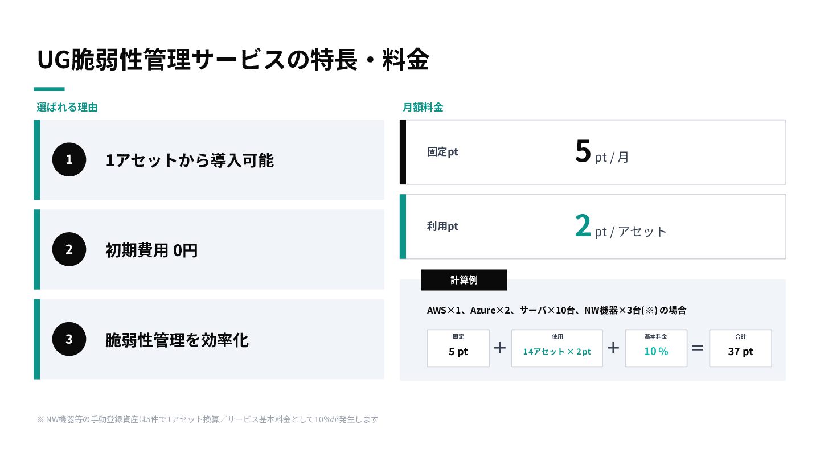
Task: Click the 脆弱性管理を効率化 card
Action: [209, 339]
